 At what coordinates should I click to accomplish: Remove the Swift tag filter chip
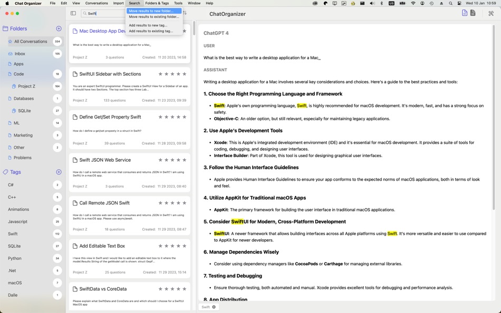pos(213,306)
